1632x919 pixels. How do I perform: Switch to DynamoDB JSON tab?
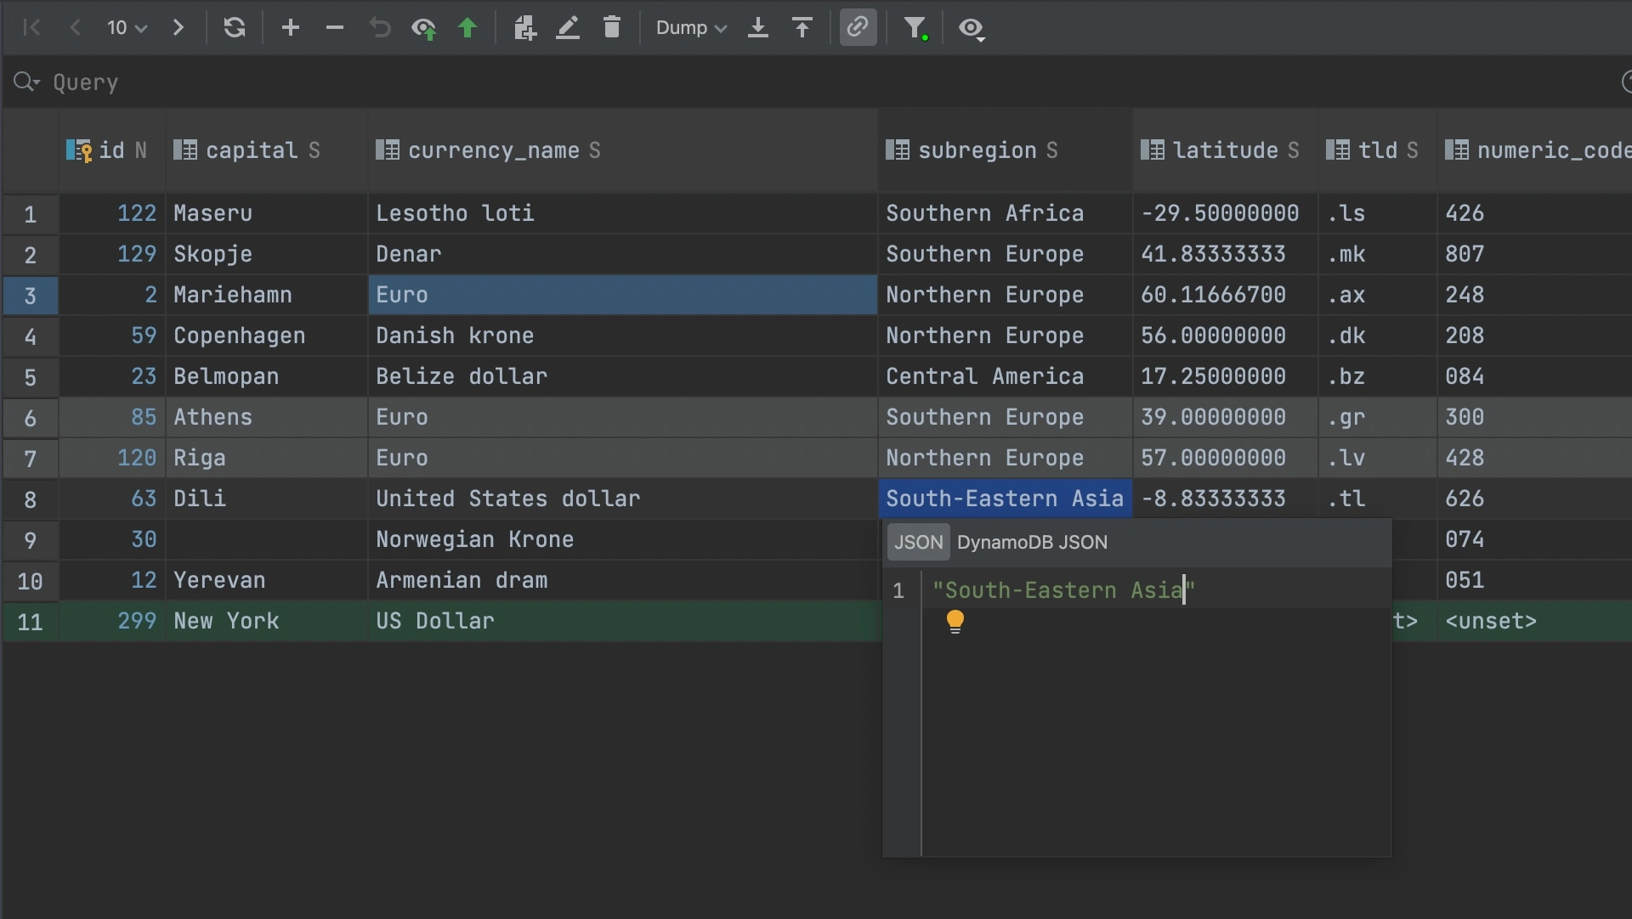tap(1032, 543)
